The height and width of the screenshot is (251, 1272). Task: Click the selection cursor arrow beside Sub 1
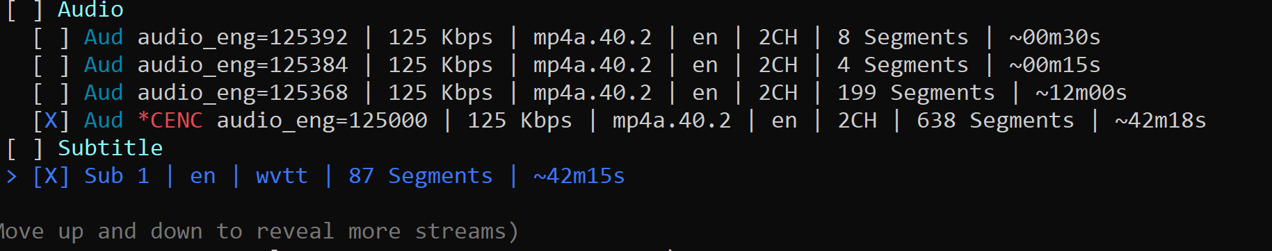point(12,176)
